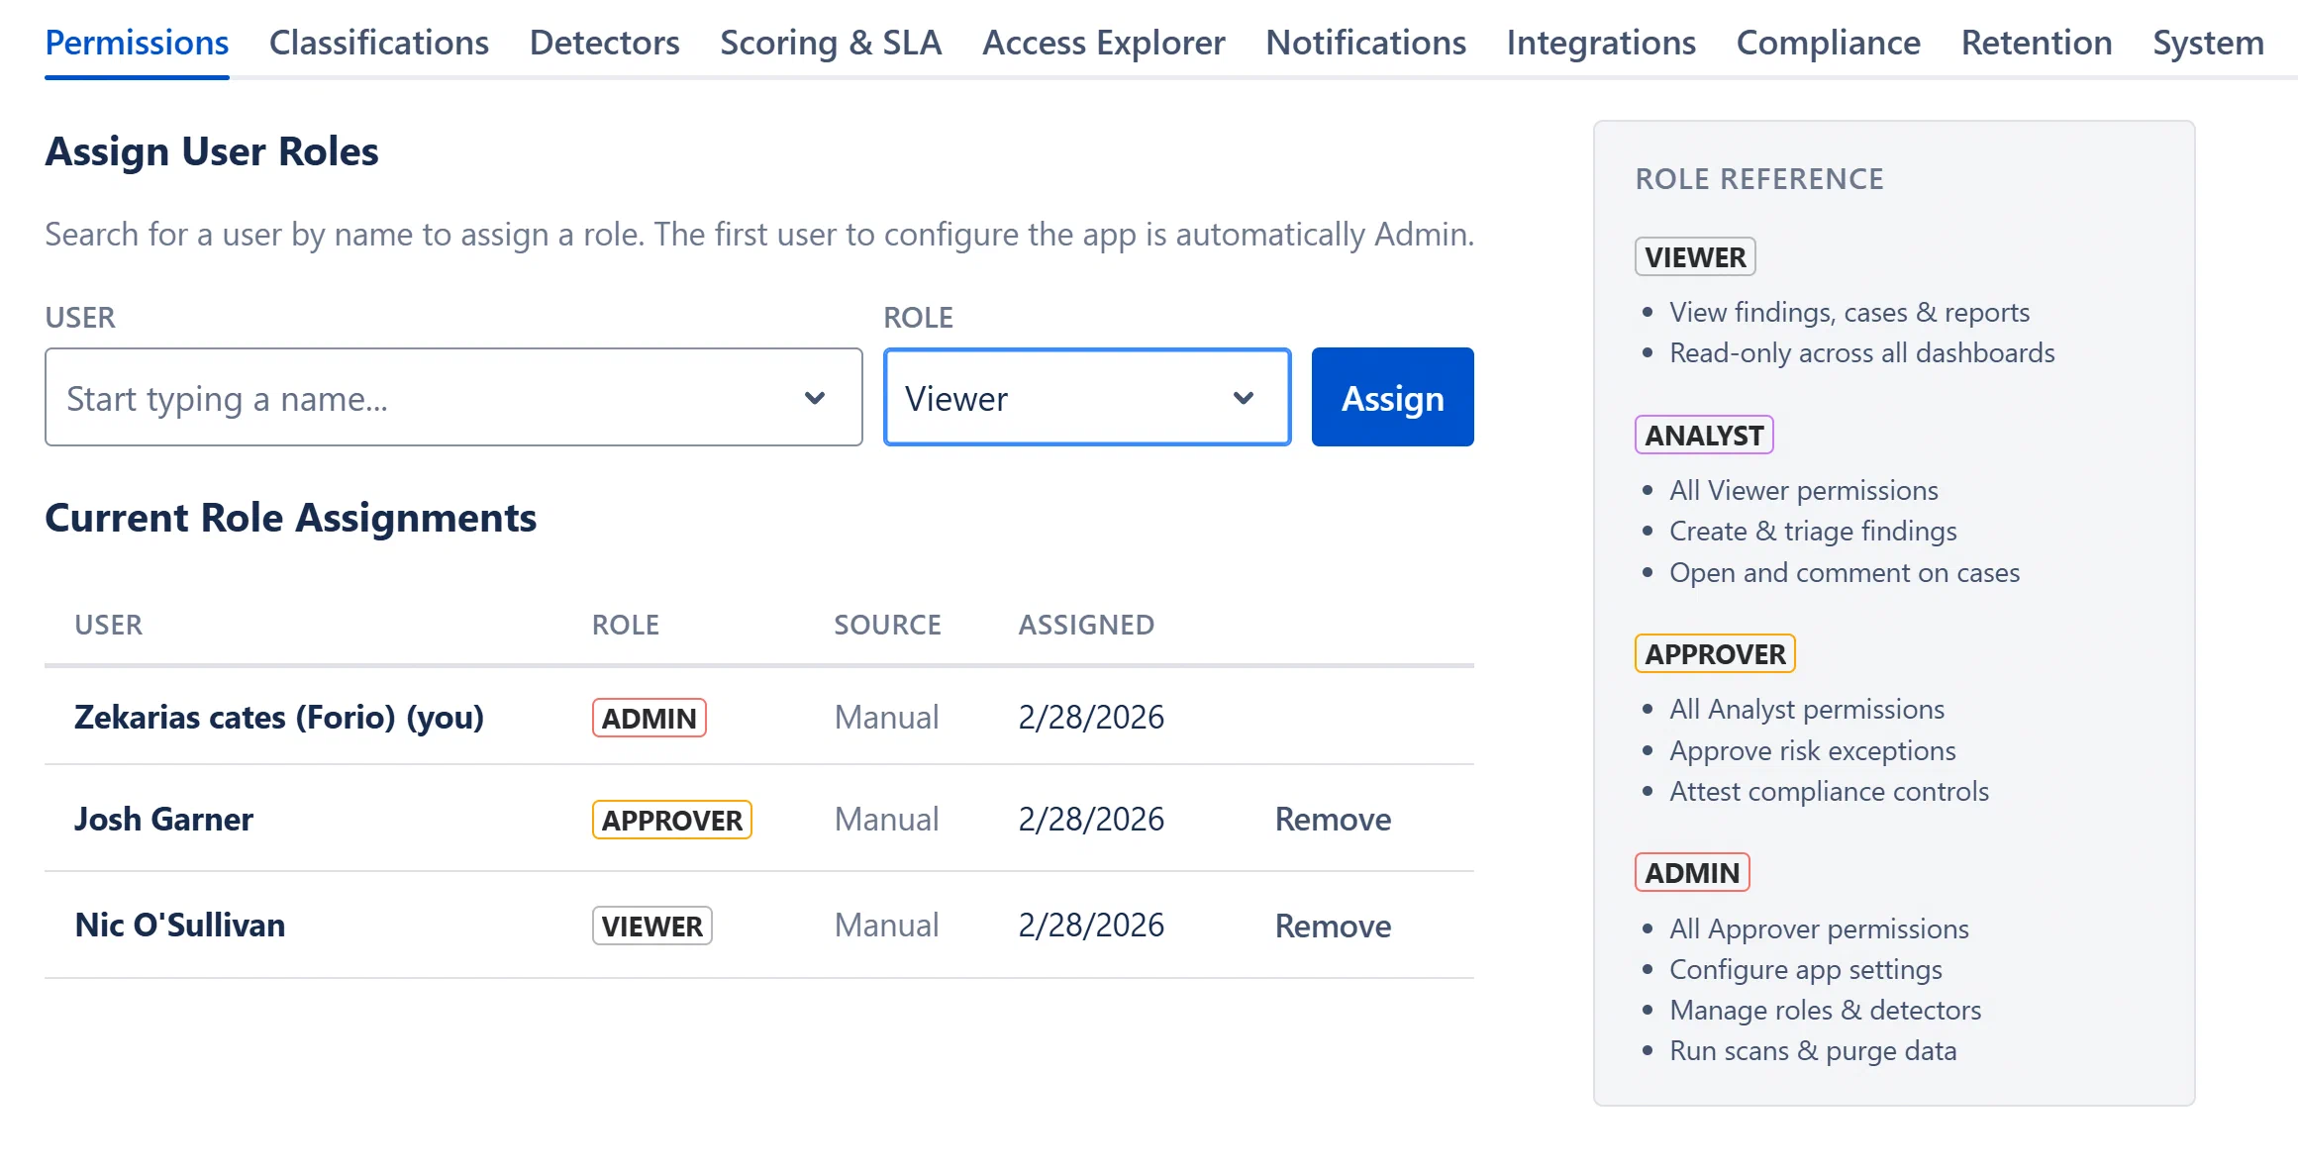Click the APPROVER badge in Josh Garner's row
The height and width of the screenshot is (1171, 2298).
pos(672,820)
